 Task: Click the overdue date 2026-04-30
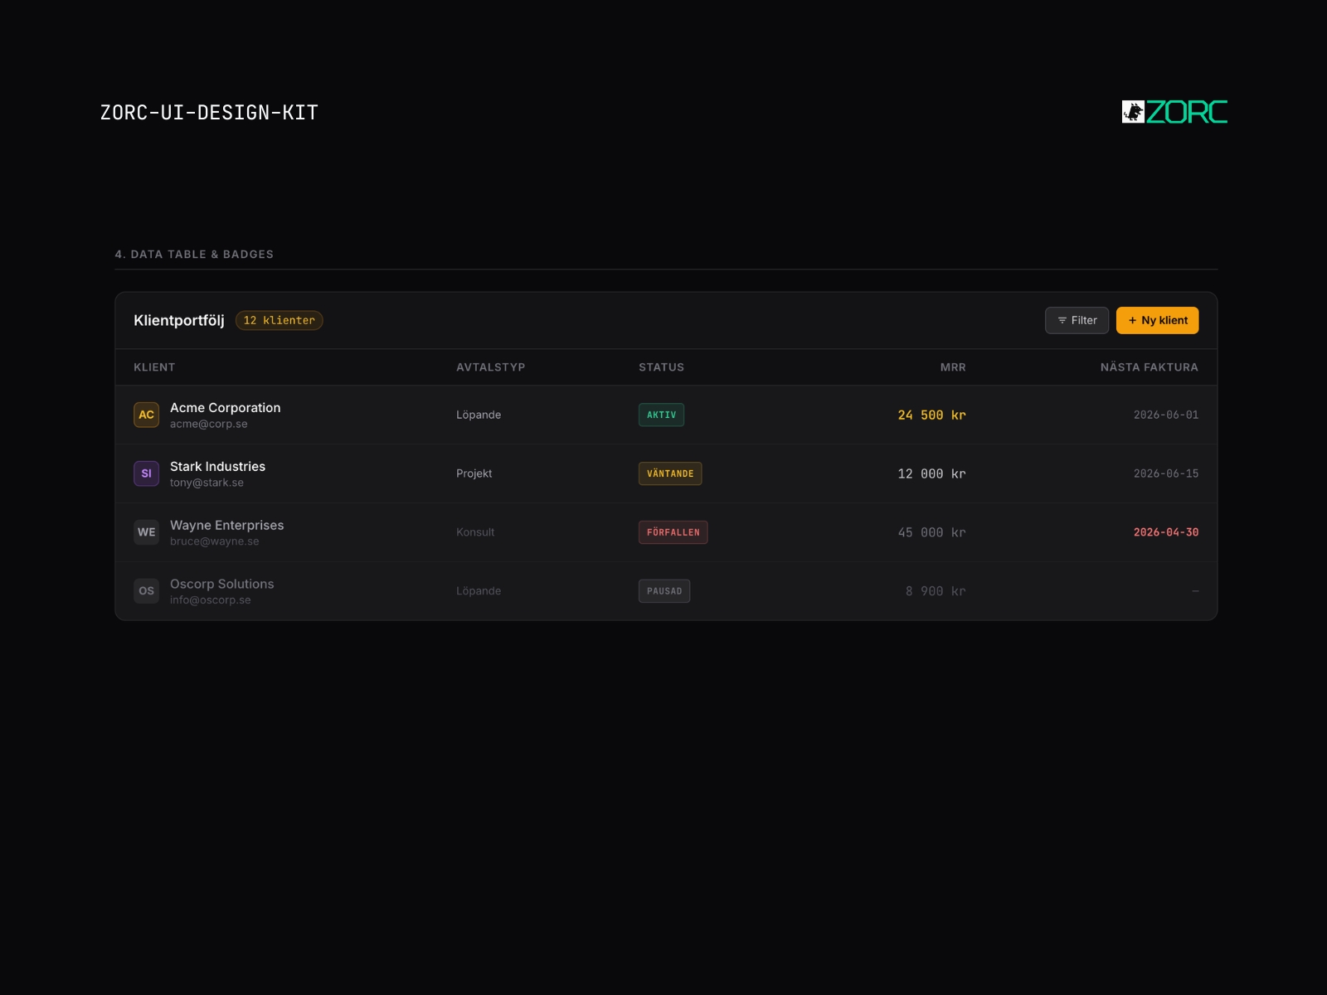point(1166,532)
